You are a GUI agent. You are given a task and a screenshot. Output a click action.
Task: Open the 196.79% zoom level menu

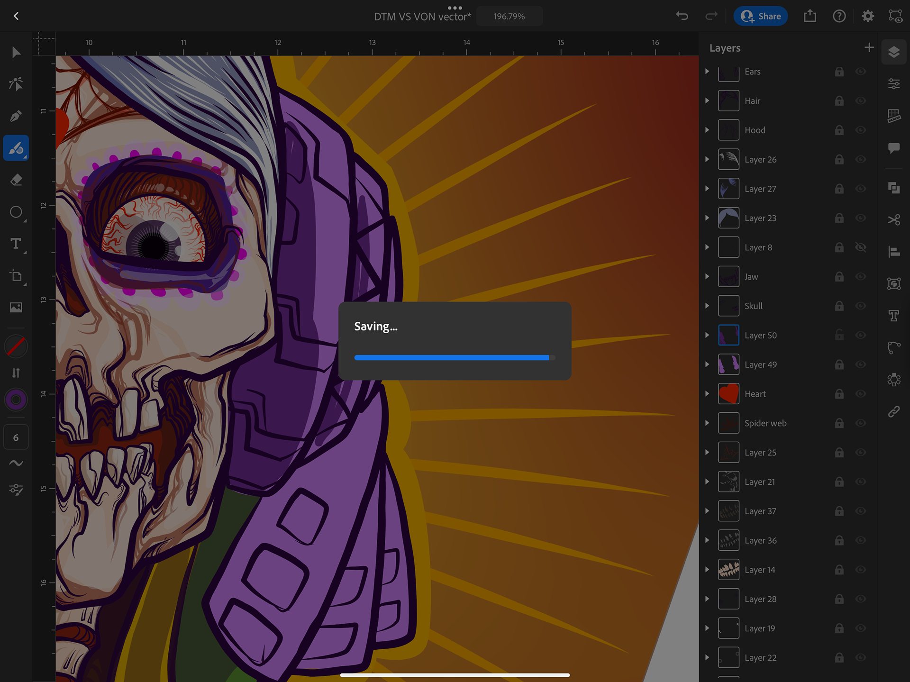pyautogui.click(x=509, y=17)
